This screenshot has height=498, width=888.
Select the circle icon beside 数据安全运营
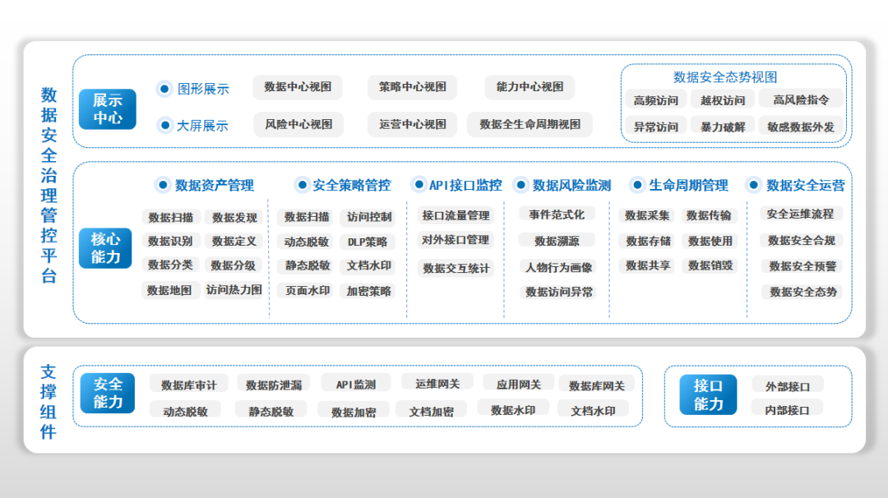click(753, 185)
